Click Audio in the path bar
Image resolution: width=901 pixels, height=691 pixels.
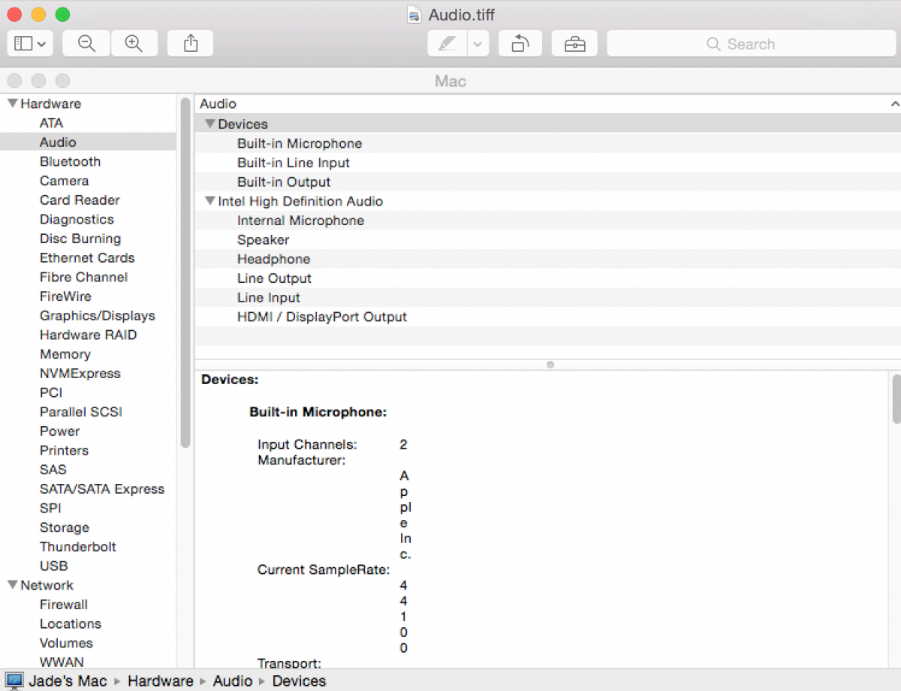coord(233,681)
